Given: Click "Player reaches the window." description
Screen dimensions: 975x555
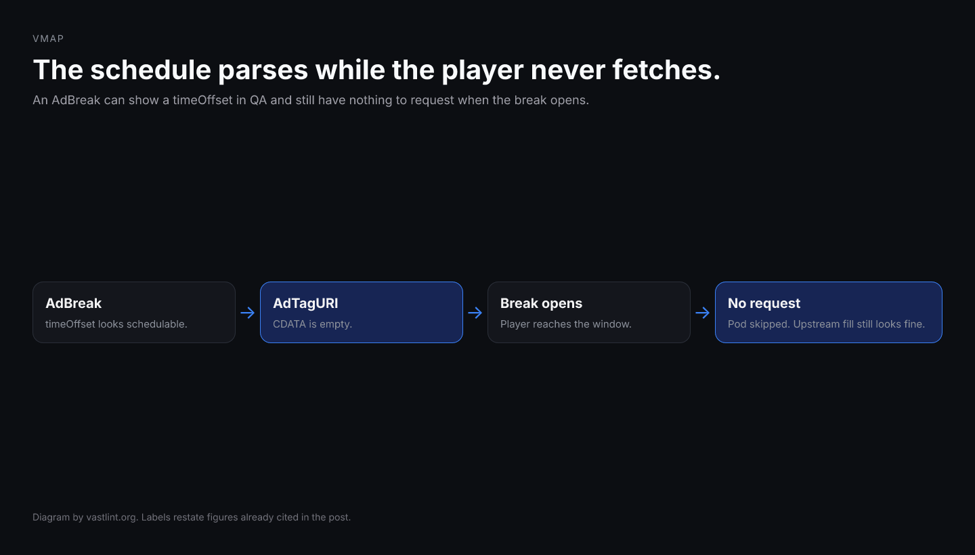Looking at the screenshot, I should (566, 324).
